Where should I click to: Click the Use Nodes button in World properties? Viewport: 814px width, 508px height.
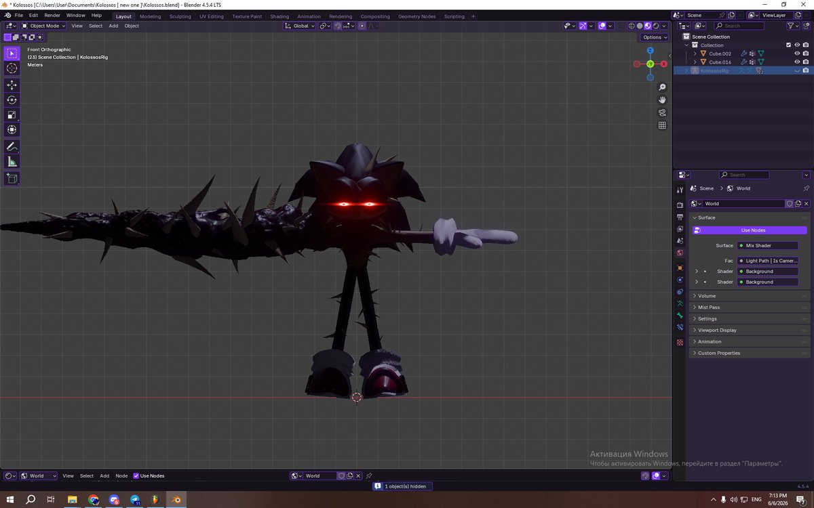(x=750, y=230)
